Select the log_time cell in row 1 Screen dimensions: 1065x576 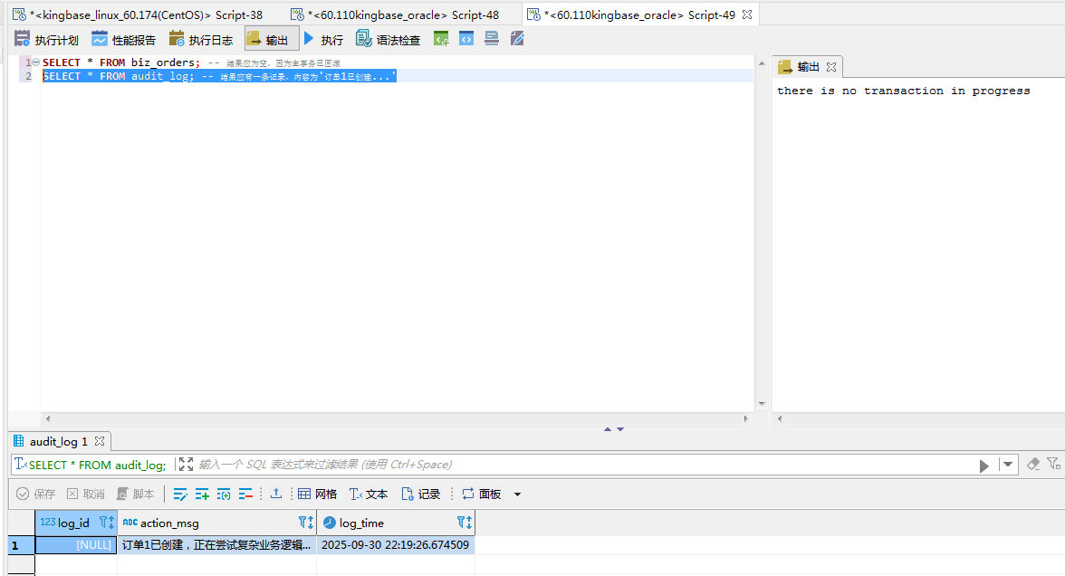[x=395, y=545]
